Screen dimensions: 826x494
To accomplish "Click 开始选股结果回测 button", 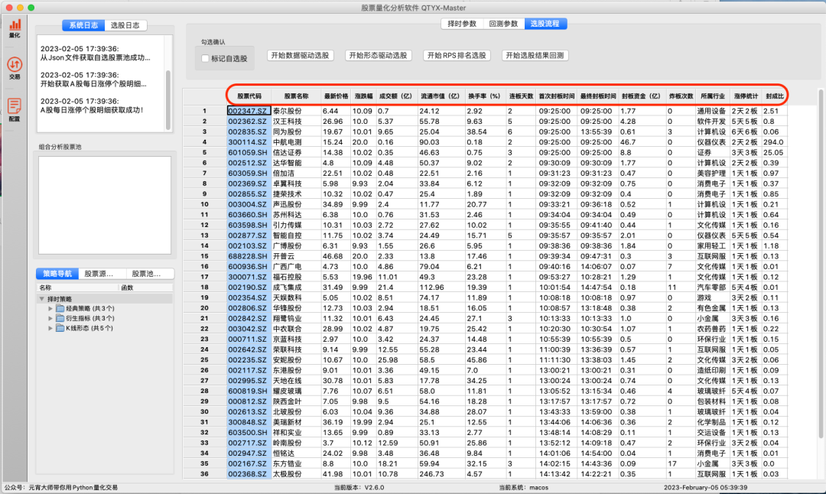I will [x=535, y=55].
